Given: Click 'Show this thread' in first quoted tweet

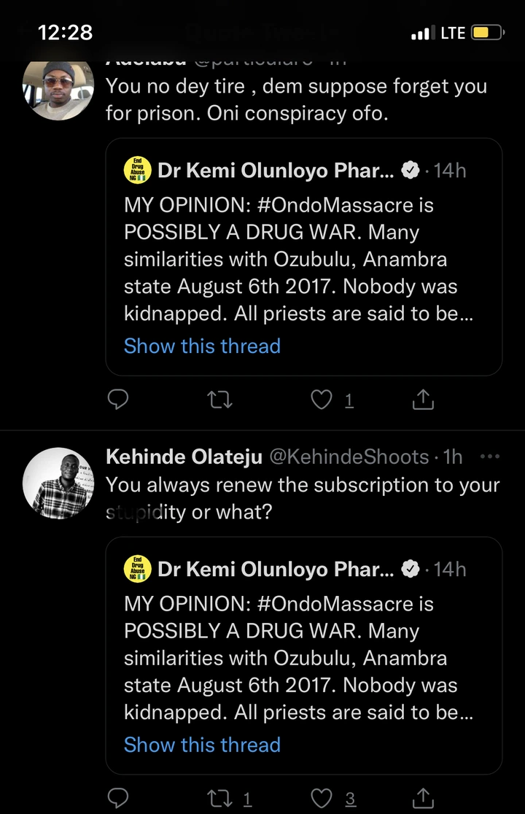Looking at the screenshot, I should [202, 346].
